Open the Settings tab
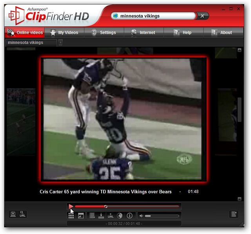Image resolution: width=251 pixels, height=234 pixels. [104, 33]
